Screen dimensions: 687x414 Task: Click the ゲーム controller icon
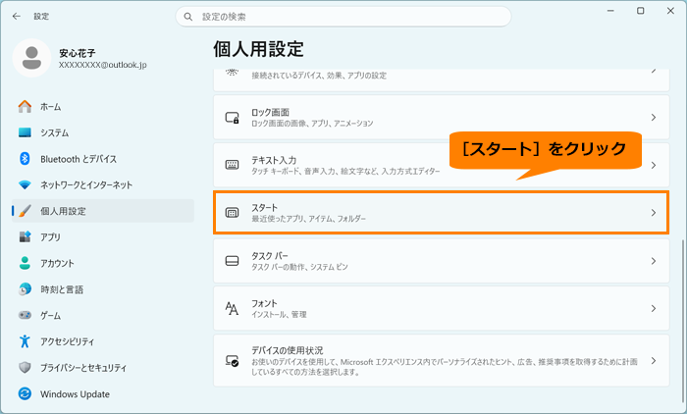(x=25, y=315)
